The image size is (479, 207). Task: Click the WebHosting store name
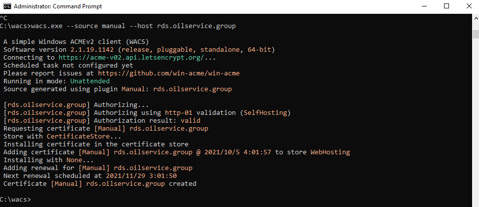330,152
